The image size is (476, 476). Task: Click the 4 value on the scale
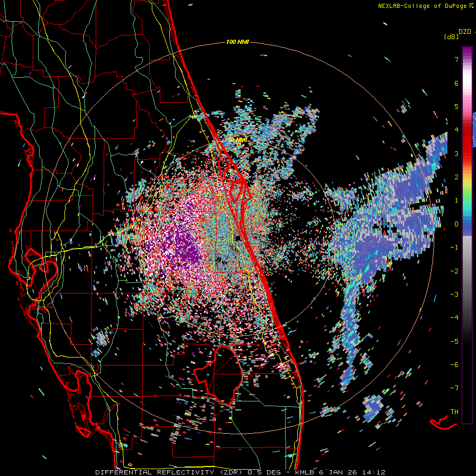pyautogui.click(x=456, y=130)
